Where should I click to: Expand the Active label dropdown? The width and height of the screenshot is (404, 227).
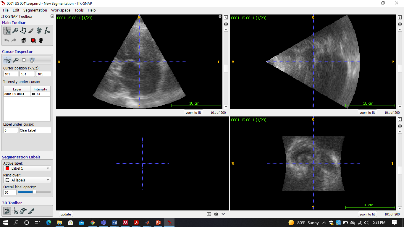27,168
